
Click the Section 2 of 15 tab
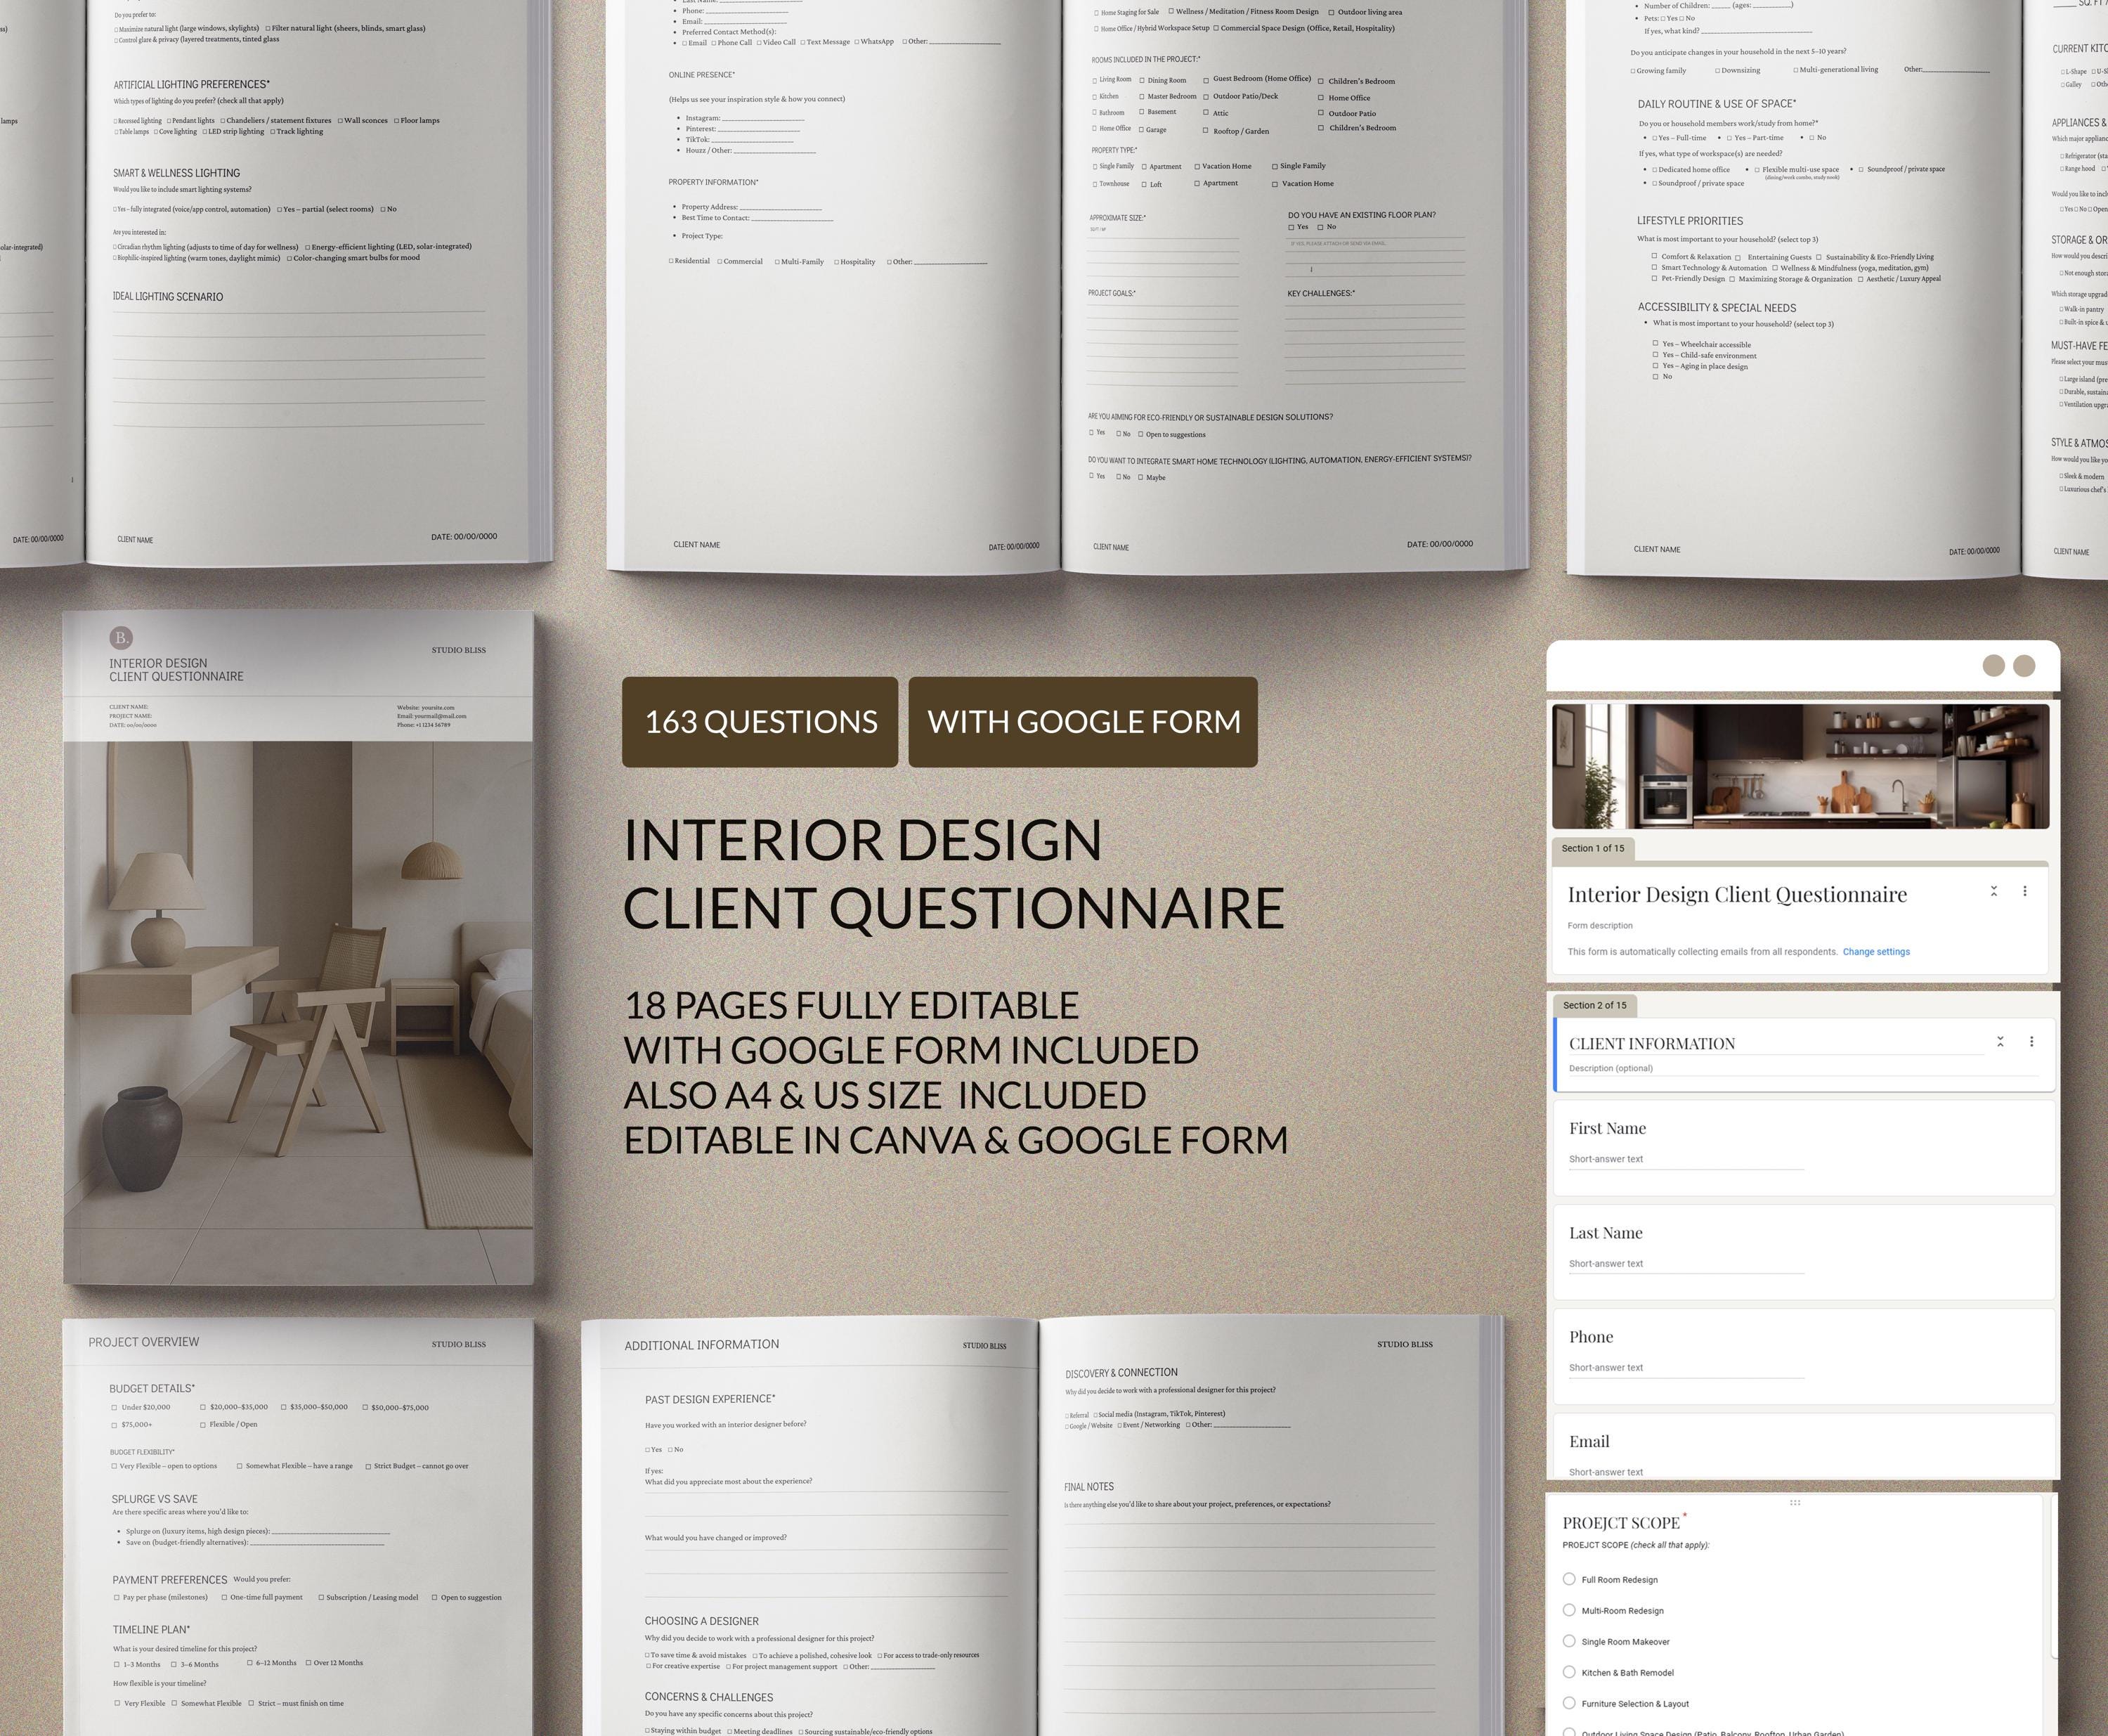1594,1005
